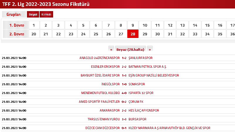235x132 pixels.
Task: Open week 5 fixtures
Action: (83, 25)
